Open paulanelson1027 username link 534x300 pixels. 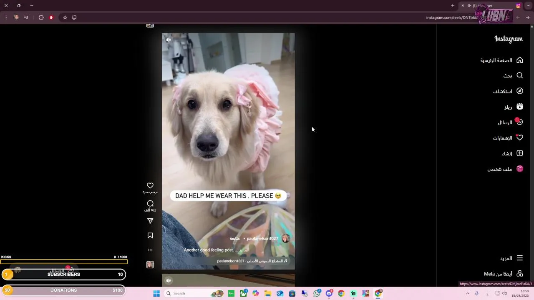click(x=262, y=239)
